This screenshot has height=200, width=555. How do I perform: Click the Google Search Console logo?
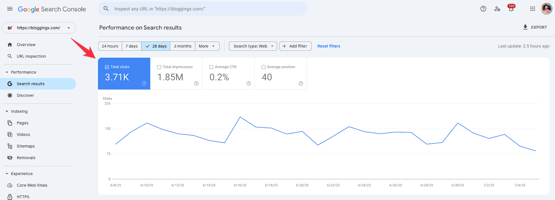tap(52, 9)
